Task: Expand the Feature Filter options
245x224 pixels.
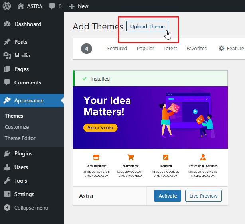Action: pyautogui.click(x=232, y=48)
